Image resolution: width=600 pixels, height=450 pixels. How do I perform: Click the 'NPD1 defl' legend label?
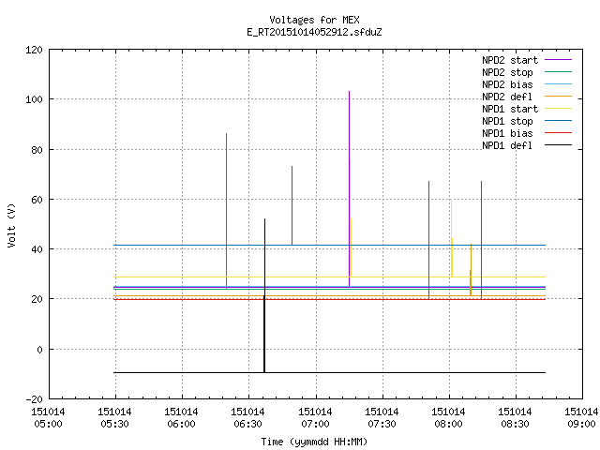[507, 146]
